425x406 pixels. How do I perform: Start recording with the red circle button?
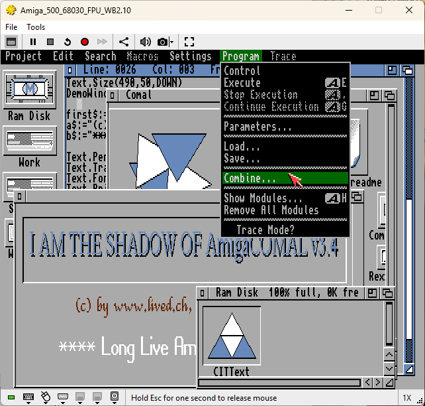[x=85, y=42]
